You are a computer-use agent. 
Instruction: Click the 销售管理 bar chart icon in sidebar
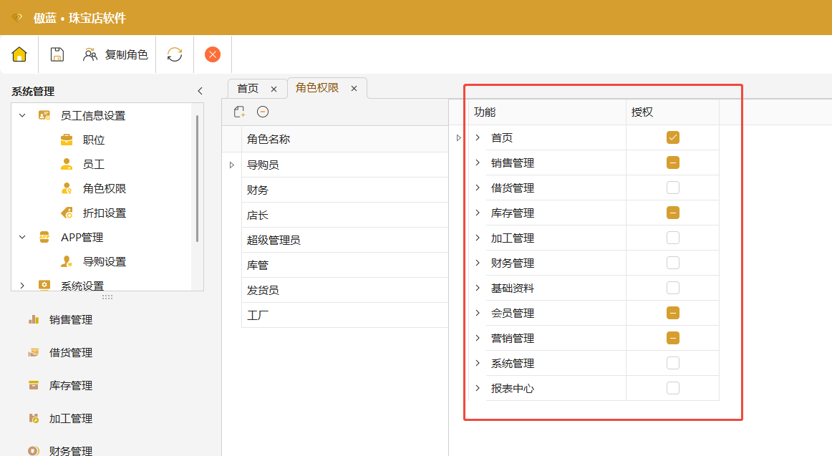pos(34,319)
